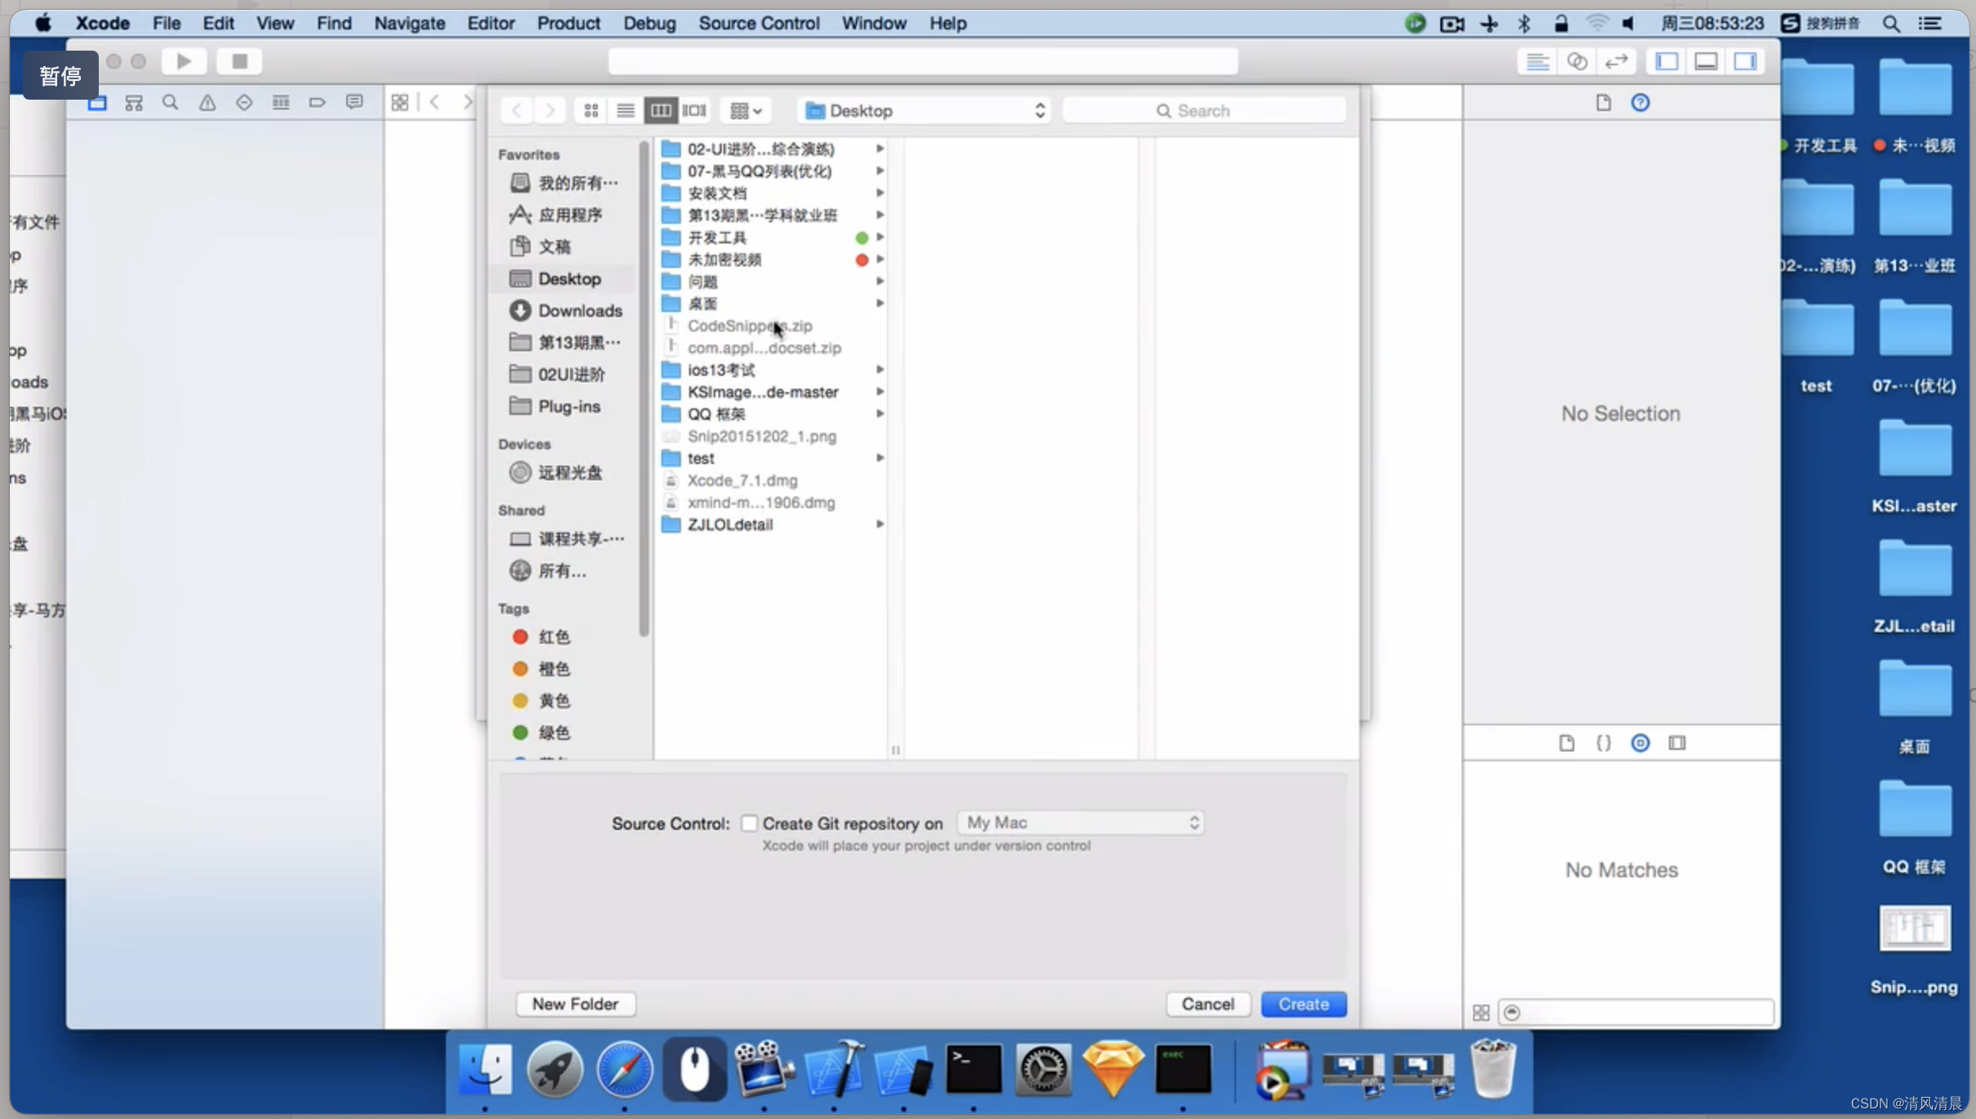Open the Editor menu
The image size is (1976, 1119).
coord(491,23)
